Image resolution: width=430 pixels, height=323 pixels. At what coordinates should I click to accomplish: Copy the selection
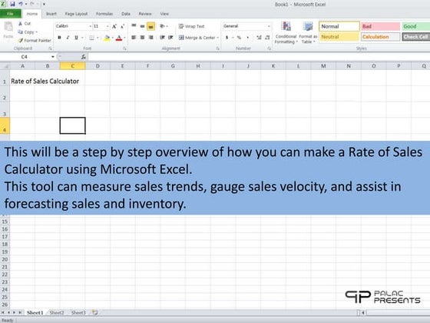[x=28, y=32]
